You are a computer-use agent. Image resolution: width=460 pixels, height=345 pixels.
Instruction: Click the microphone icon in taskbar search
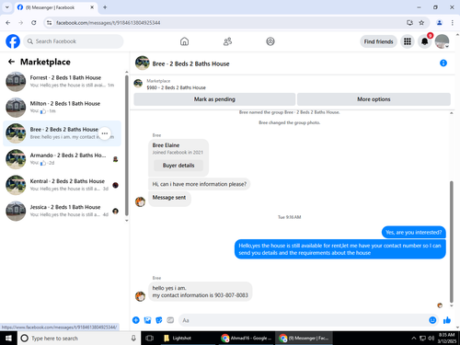pos(133,338)
